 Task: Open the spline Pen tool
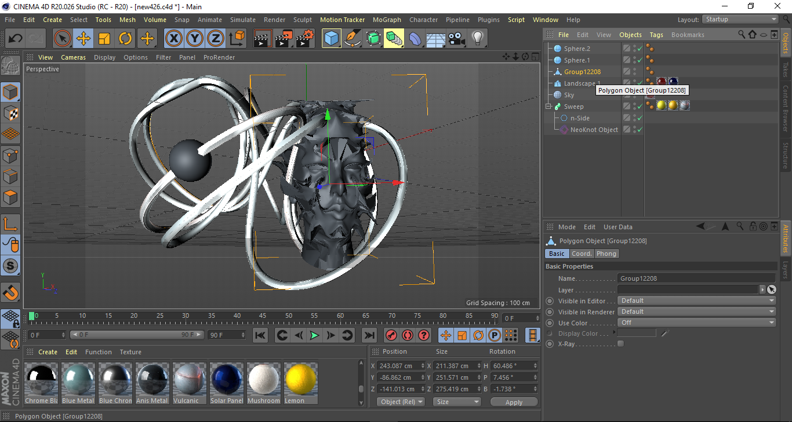[x=352, y=39]
